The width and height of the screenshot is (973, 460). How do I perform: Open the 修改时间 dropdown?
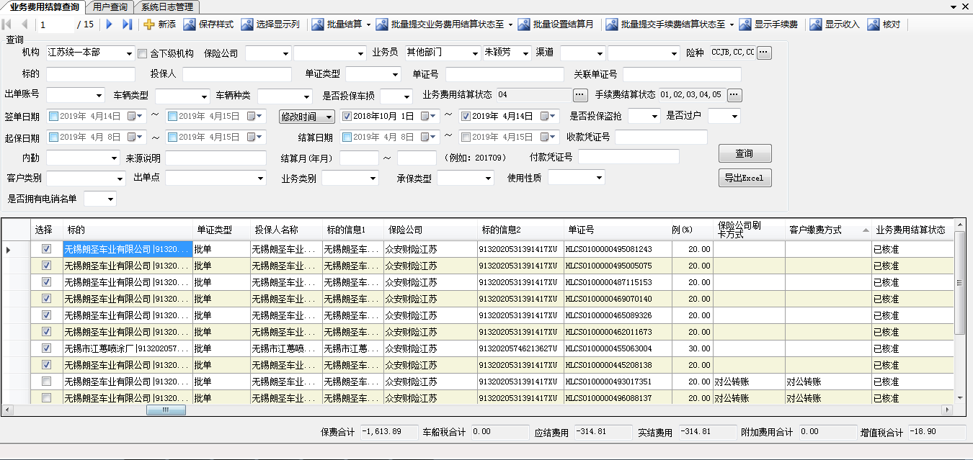click(329, 117)
